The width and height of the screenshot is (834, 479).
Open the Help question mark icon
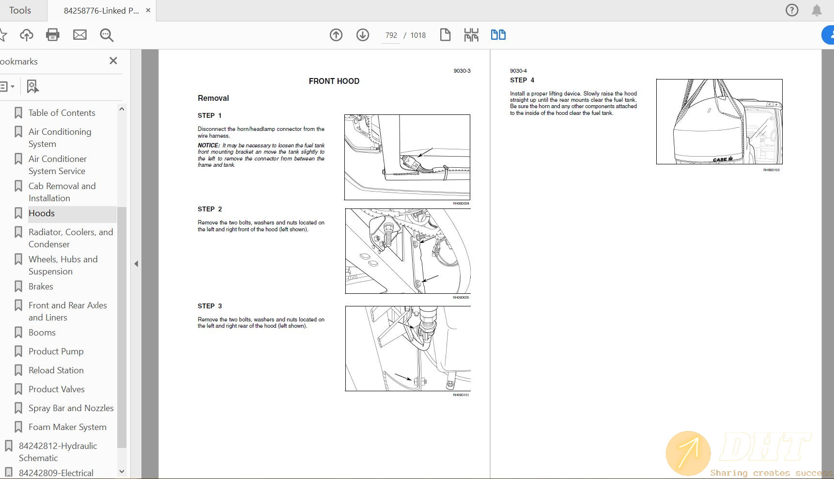(792, 10)
